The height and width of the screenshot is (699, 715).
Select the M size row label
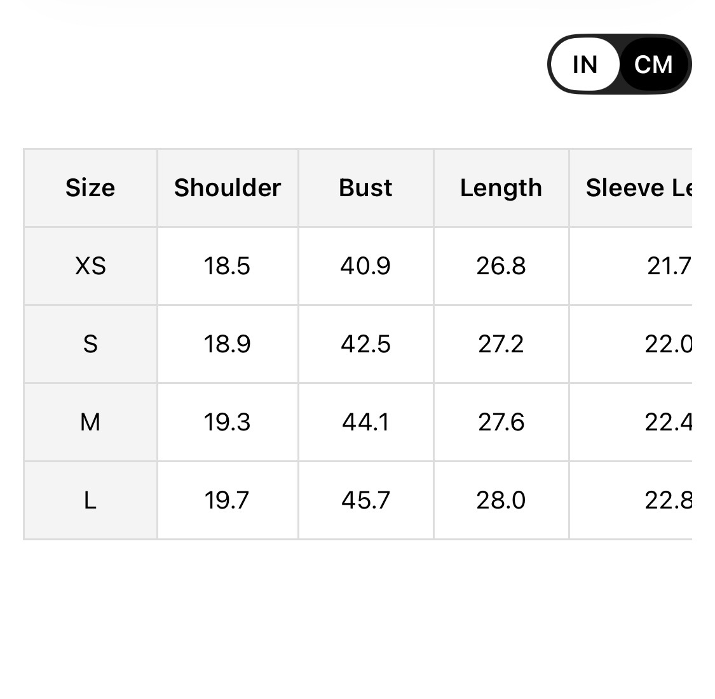click(x=90, y=422)
